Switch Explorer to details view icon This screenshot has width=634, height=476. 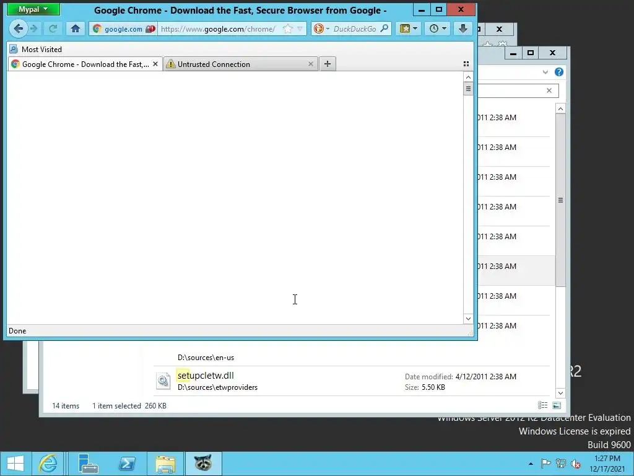[542, 405]
